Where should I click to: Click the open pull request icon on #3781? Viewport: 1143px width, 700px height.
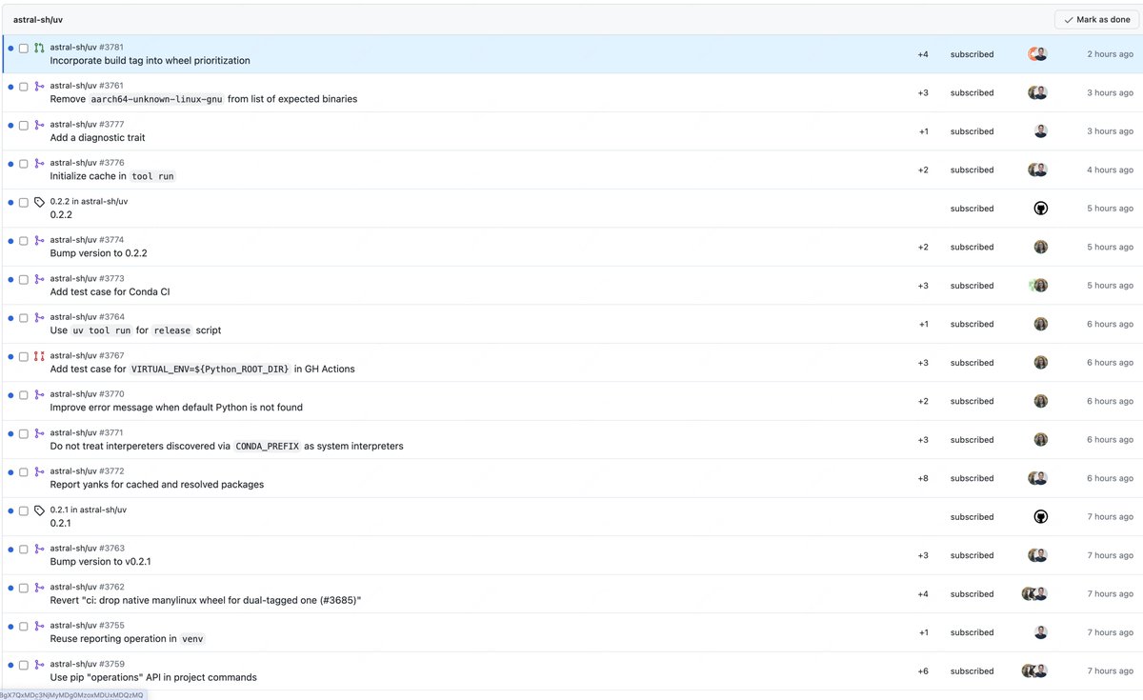coord(39,48)
